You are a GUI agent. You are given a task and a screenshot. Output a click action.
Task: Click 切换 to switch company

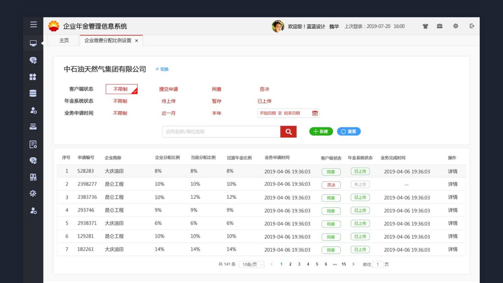(165, 69)
